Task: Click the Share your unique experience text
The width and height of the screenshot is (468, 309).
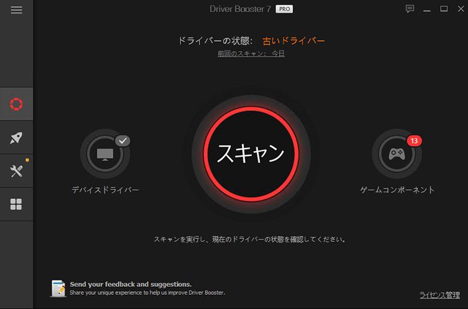Action: [147, 293]
